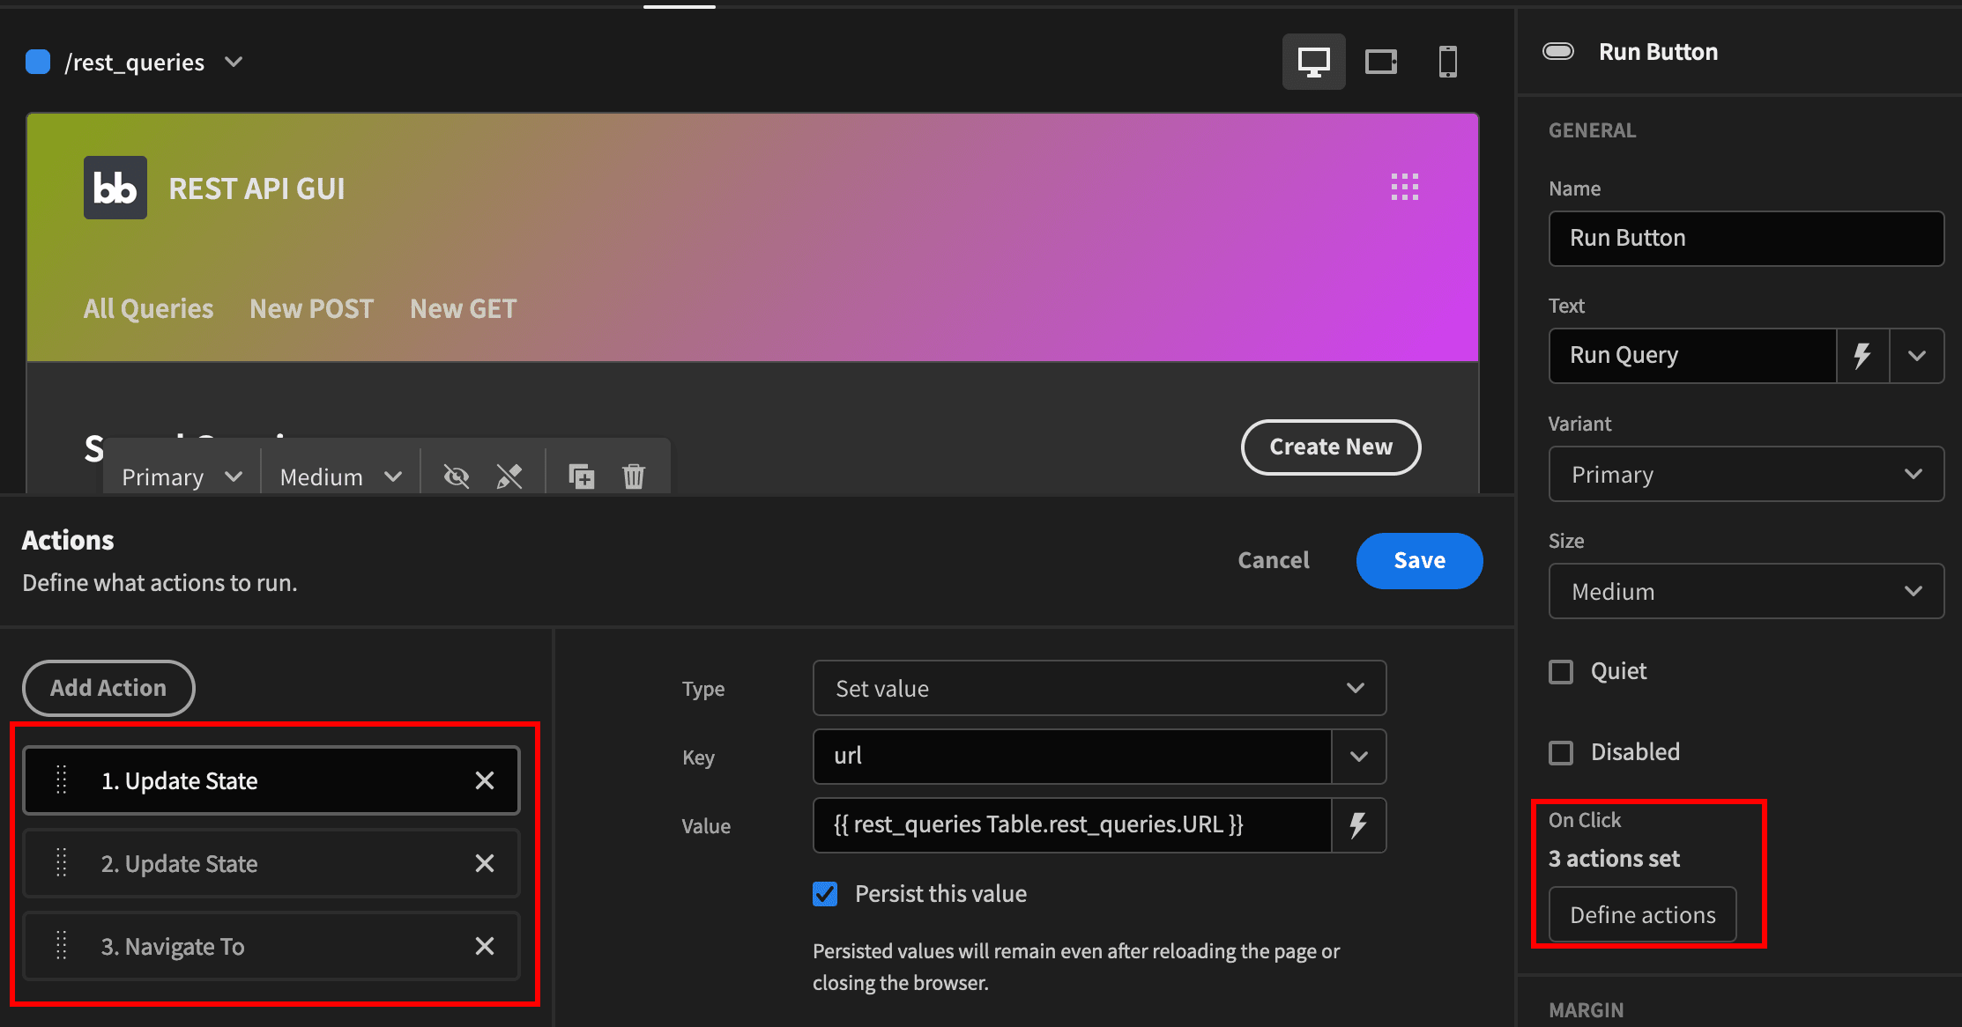Click REST API GUI title
The image size is (1962, 1027).
(x=256, y=188)
